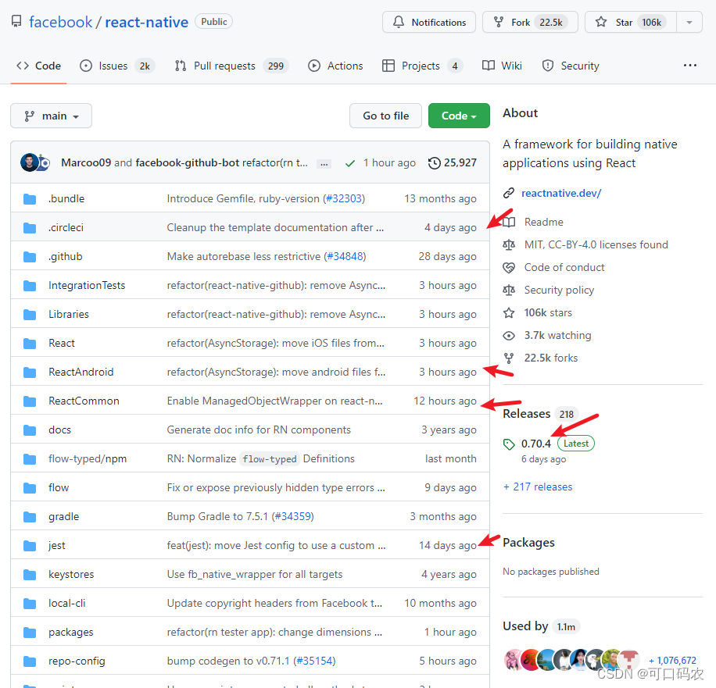Switch to the Code tab
The image size is (716, 688).
click(39, 66)
